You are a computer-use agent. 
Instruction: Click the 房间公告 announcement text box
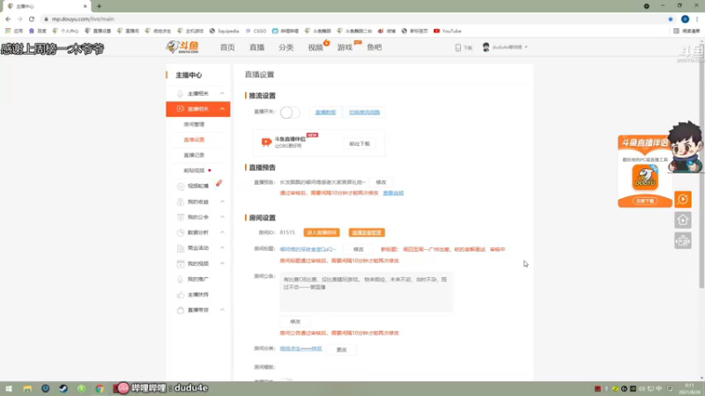367,292
